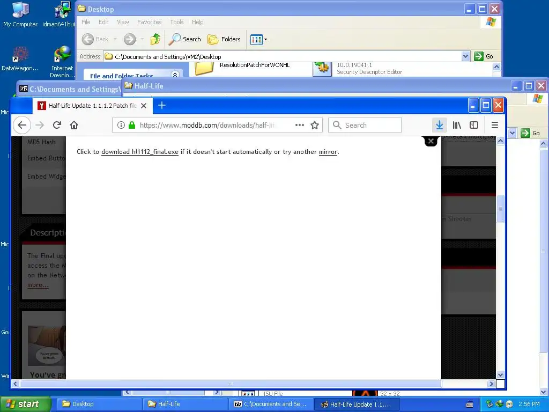
Task: Click on-screen keyboard tray icon
Action: point(470,404)
